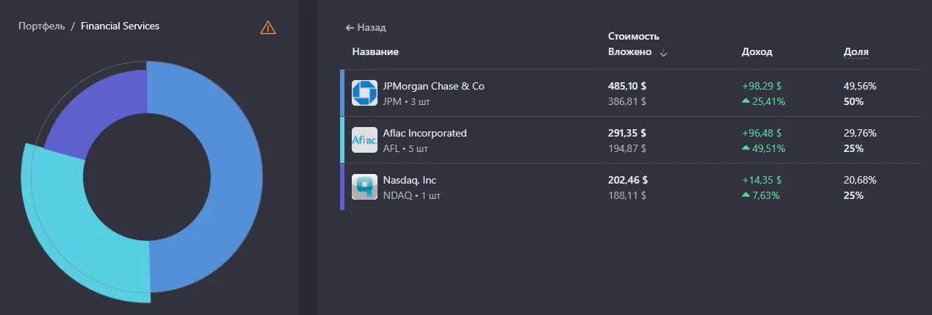Click the AFL • 5 шт ticker text
The height and width of the screenshot is (315, 932).
pyautogui.click(x=405, y=148)
